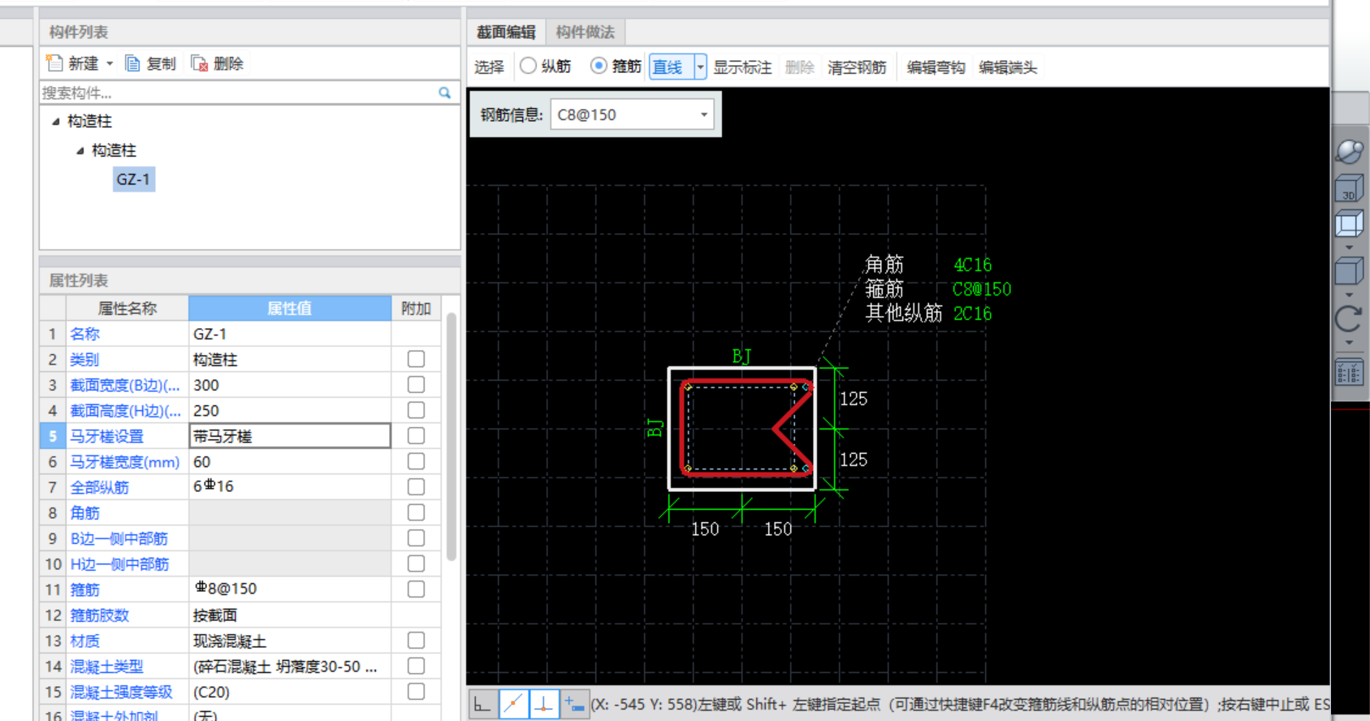Collapse the top-level 构造柱 tree node

click(56, 122)
